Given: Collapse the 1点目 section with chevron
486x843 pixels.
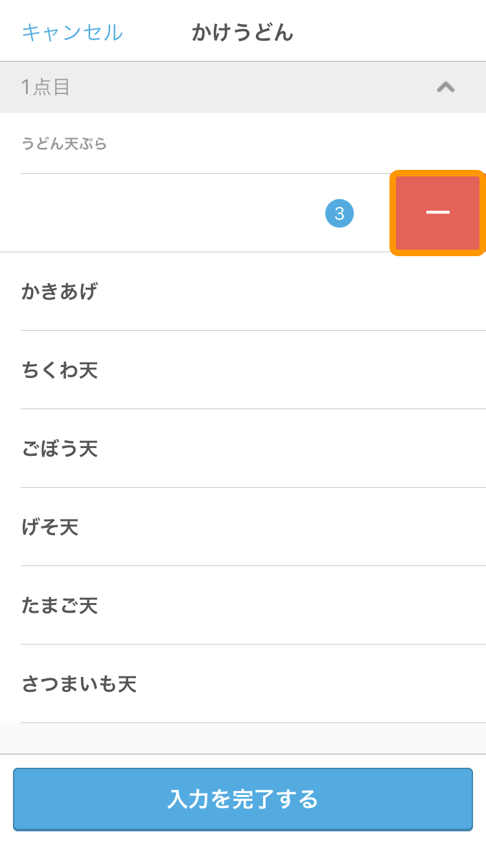Looking at the screenshot, I should click(x=445, y=87).
